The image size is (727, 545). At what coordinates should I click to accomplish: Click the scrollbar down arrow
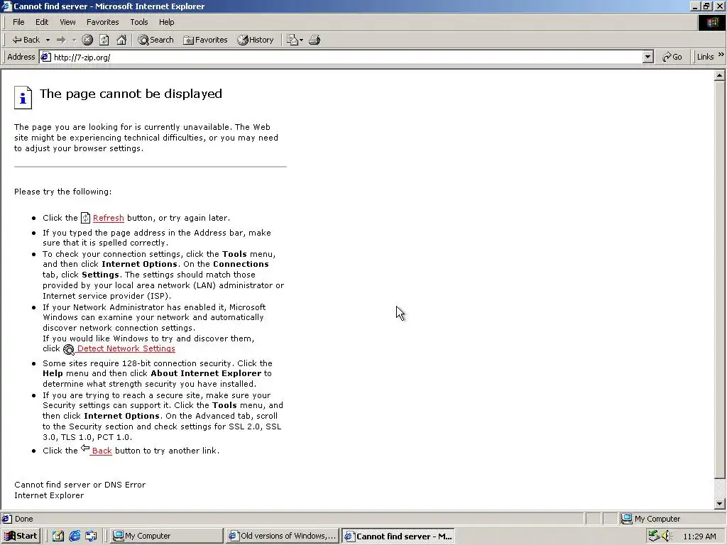click(720, 504)
